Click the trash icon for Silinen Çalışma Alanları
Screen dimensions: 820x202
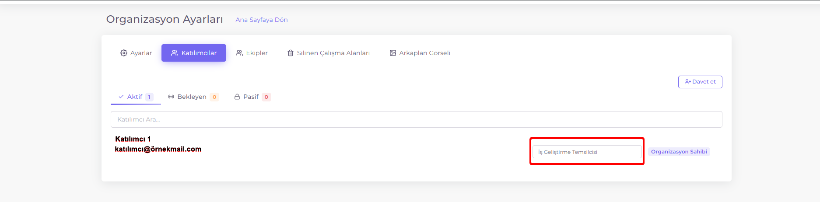(x=291, y=53)
